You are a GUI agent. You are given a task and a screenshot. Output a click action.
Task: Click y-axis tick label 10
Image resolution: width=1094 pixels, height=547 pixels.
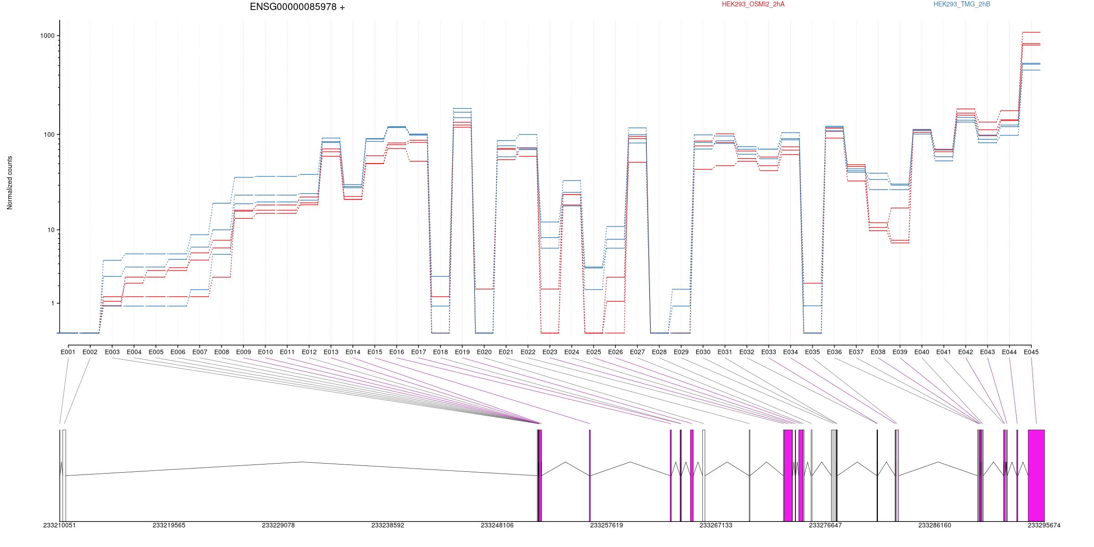click(x=52, y=230)
